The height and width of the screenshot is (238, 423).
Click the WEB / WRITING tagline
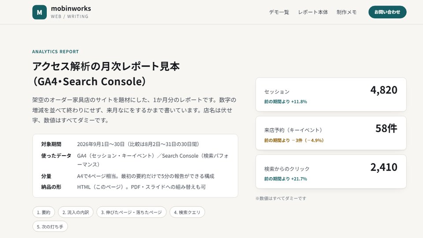coord(70,16)
